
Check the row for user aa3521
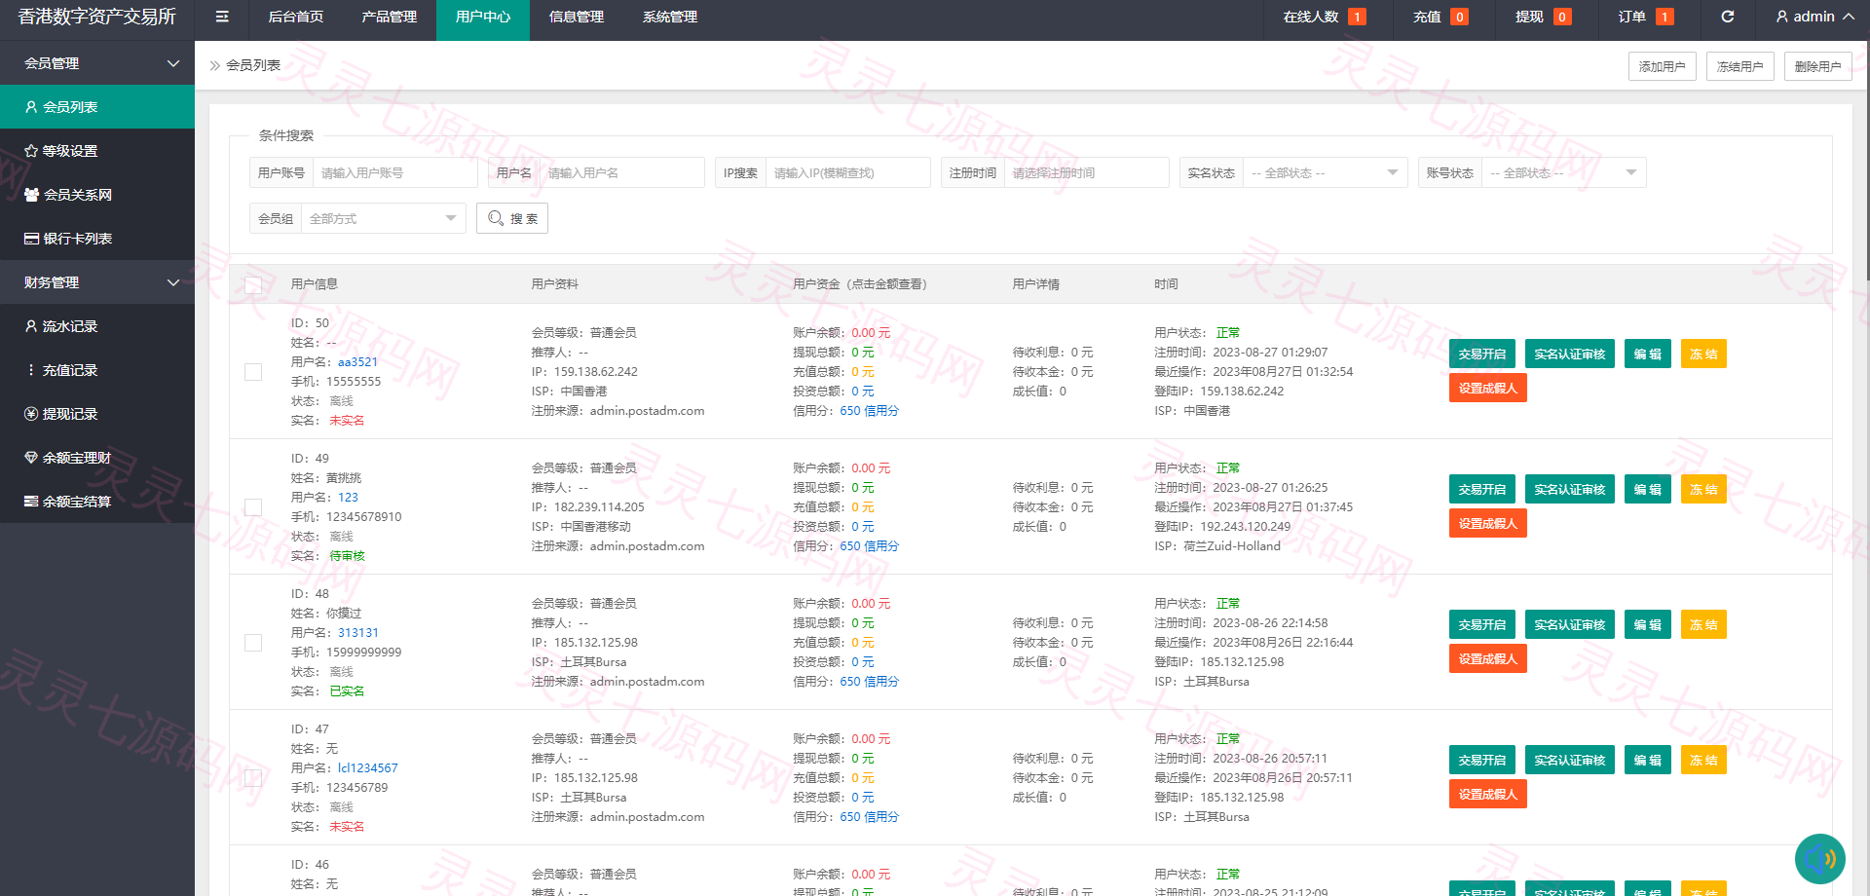(253, 372)
